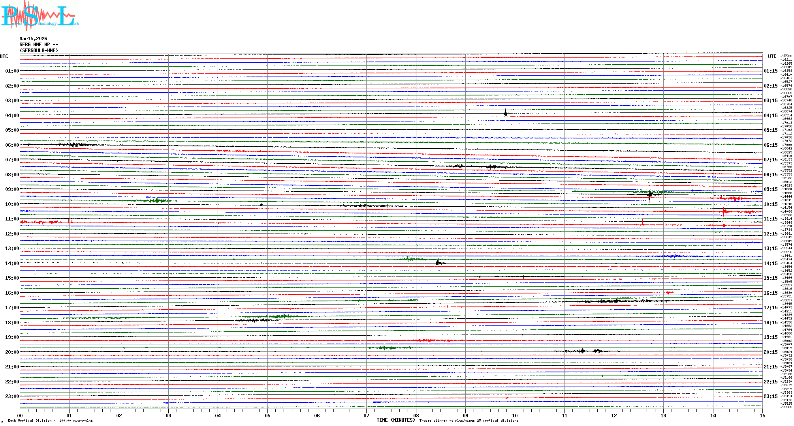
Task: Click the 12:00 row label on left
Action: [x=12, y=234]
